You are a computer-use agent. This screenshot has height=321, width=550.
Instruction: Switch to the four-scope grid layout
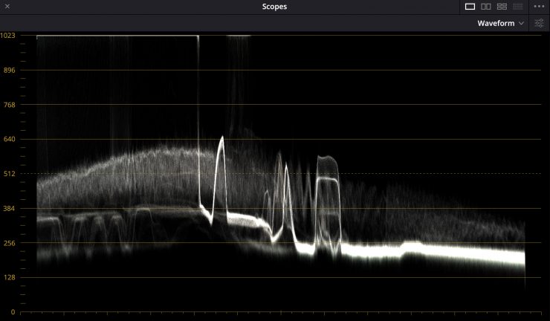[x=502, y=7]
